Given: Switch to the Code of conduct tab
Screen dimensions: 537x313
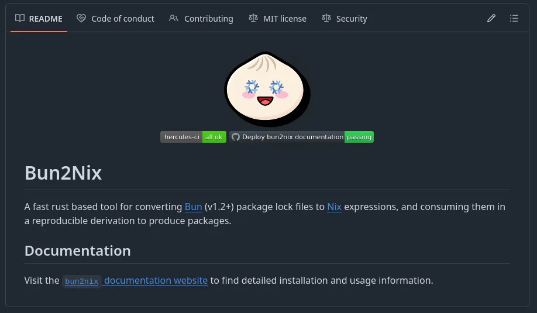Looking at the screenshot, I should [122, 19].
